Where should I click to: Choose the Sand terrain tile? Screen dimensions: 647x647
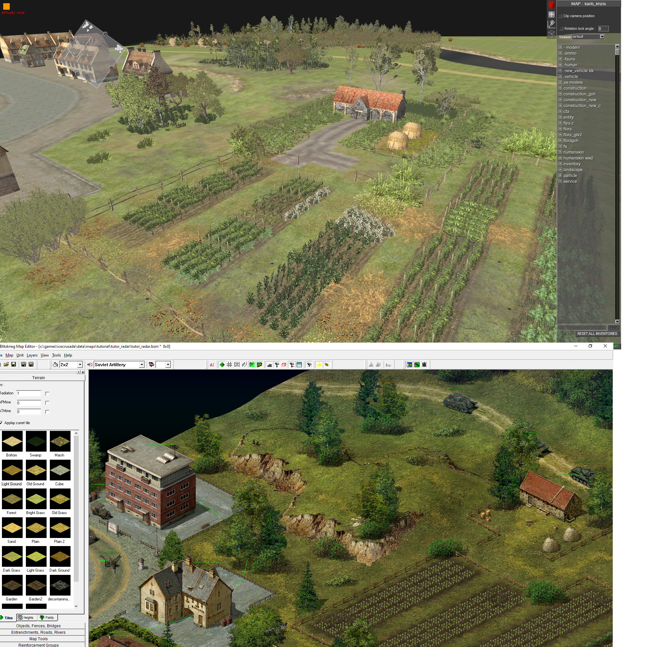click(12, 528)
